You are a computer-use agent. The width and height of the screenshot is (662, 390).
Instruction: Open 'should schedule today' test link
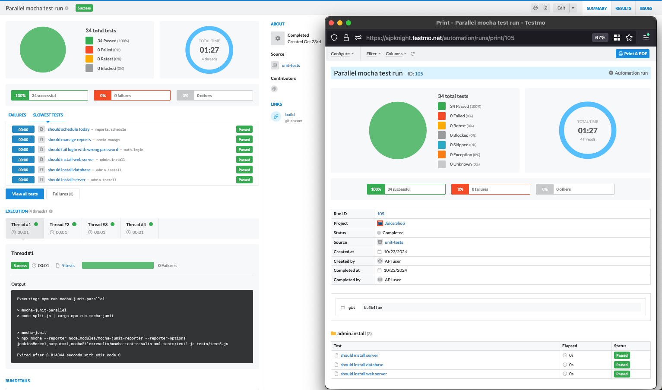pyautogui.click(x=69, y=129)
